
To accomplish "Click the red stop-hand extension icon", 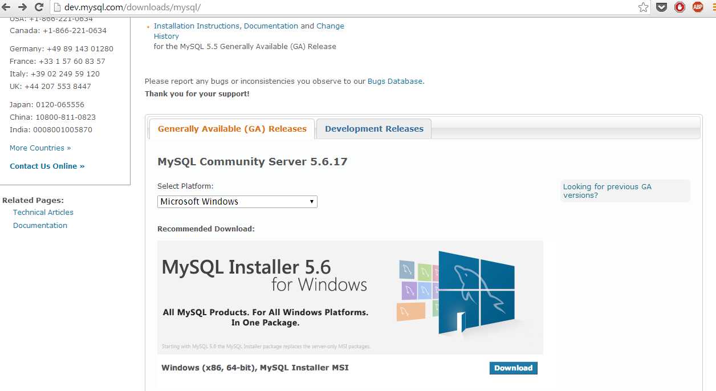I will pyautogui.click(x=680, y=7).
